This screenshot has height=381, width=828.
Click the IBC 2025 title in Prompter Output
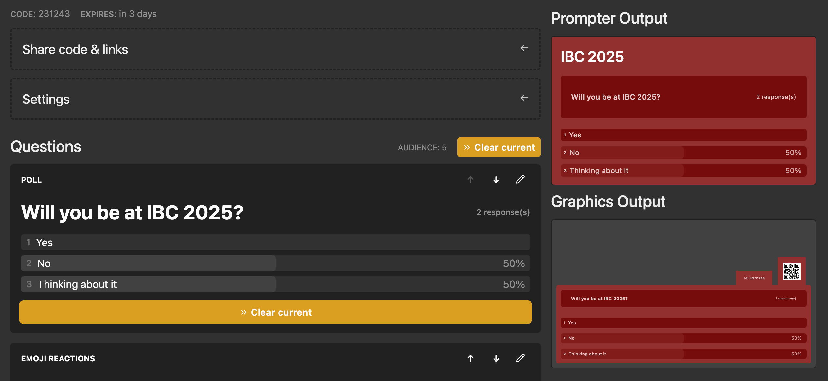pos(592,57)
